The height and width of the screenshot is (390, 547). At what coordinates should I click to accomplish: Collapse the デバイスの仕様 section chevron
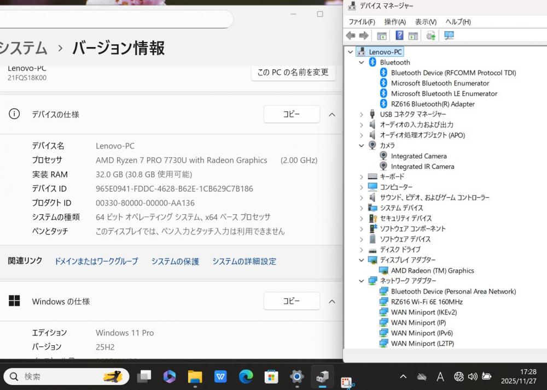(331, 115)
